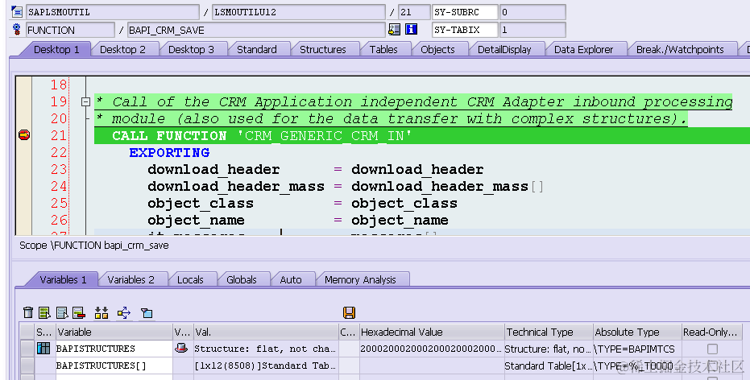Image resolution: width=750 pixels, height=380 pixels.
Task: Open the Structures tab
Action: [x=323, y=49]
